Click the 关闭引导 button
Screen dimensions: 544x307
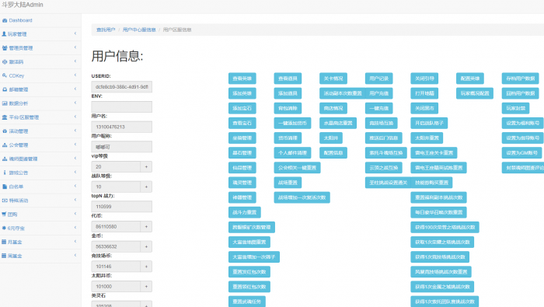424,78
